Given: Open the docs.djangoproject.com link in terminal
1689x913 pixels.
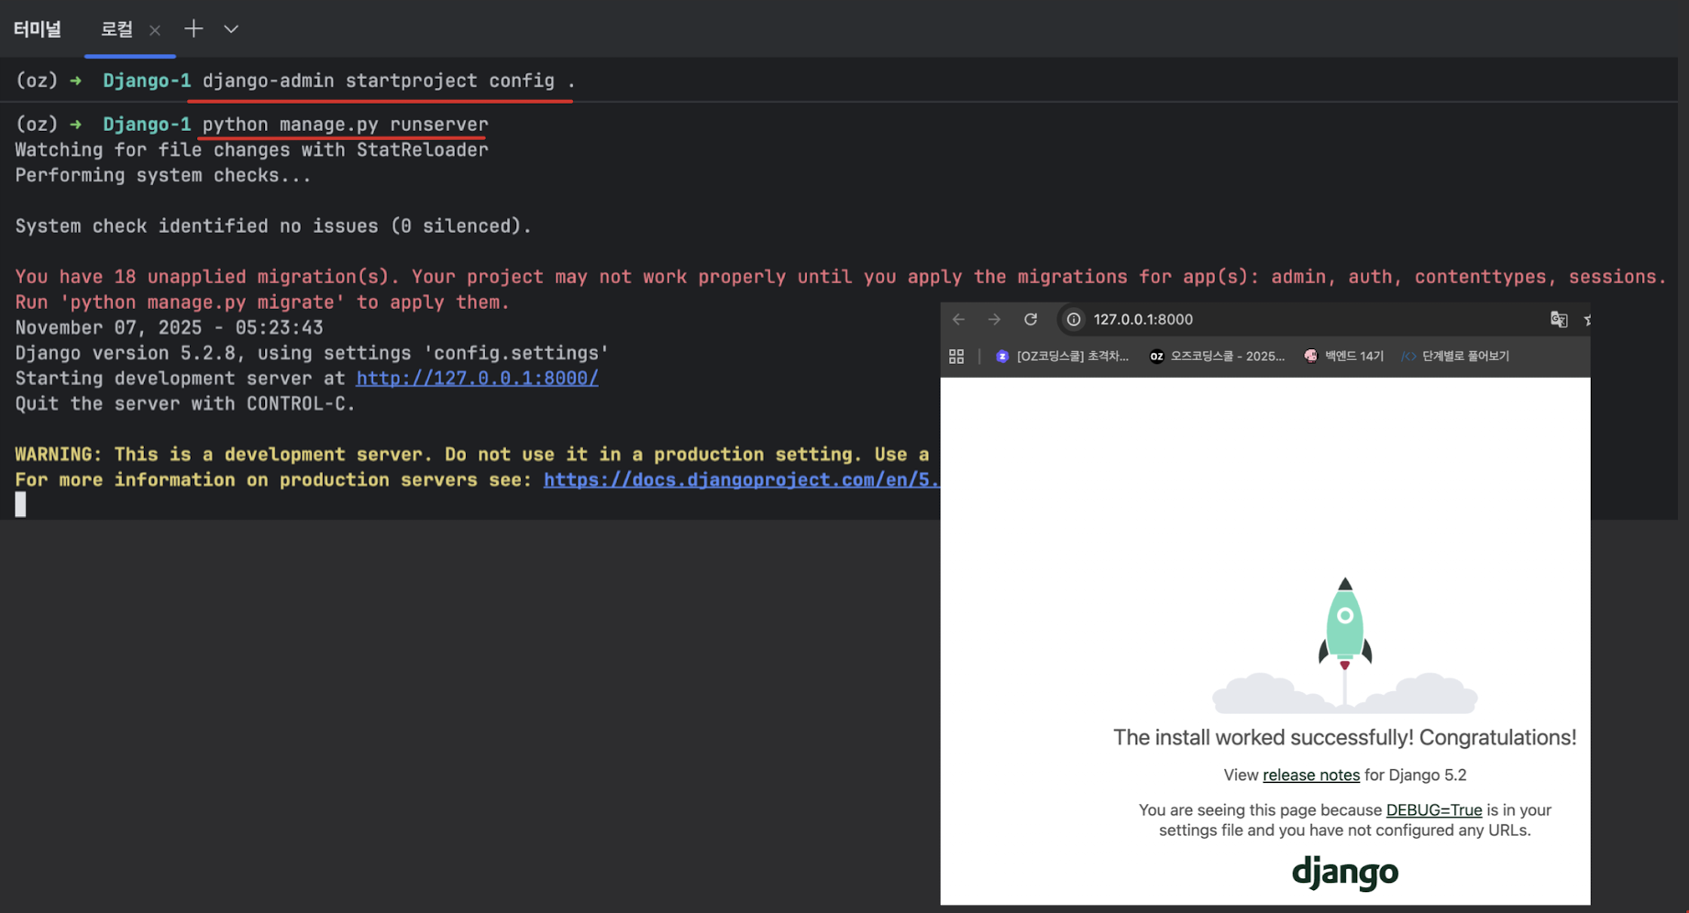Looking at the screenshot, I should coord(741,479).
